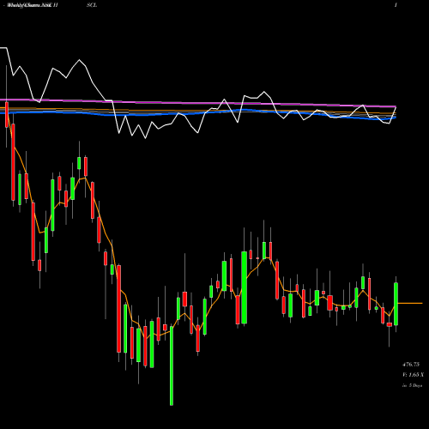Click the Weekly Charts NSE title text
Image resolution: width=429 pixels, height=429 pixels.
point(30,5)
